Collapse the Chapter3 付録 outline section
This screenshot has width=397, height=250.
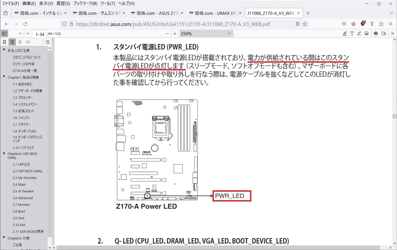click(4, 238)
